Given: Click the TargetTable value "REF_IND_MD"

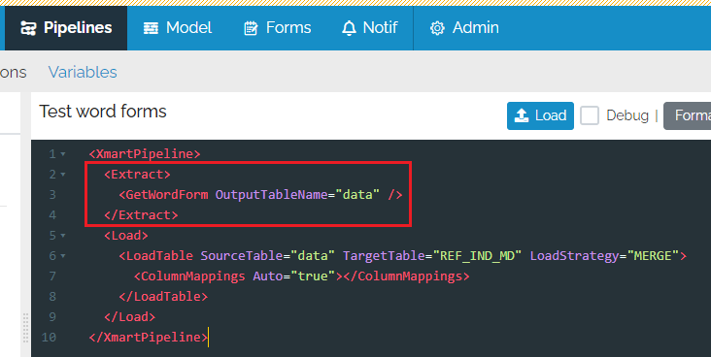Looking at the screenshot, I should tap(478, 256).
